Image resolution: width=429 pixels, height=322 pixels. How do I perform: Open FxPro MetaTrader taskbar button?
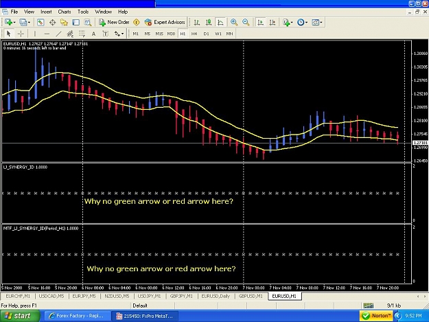click(145, 316)
